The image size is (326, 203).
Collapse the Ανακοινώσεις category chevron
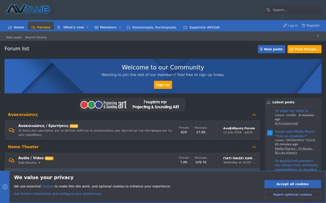click(x=254, y=115)
